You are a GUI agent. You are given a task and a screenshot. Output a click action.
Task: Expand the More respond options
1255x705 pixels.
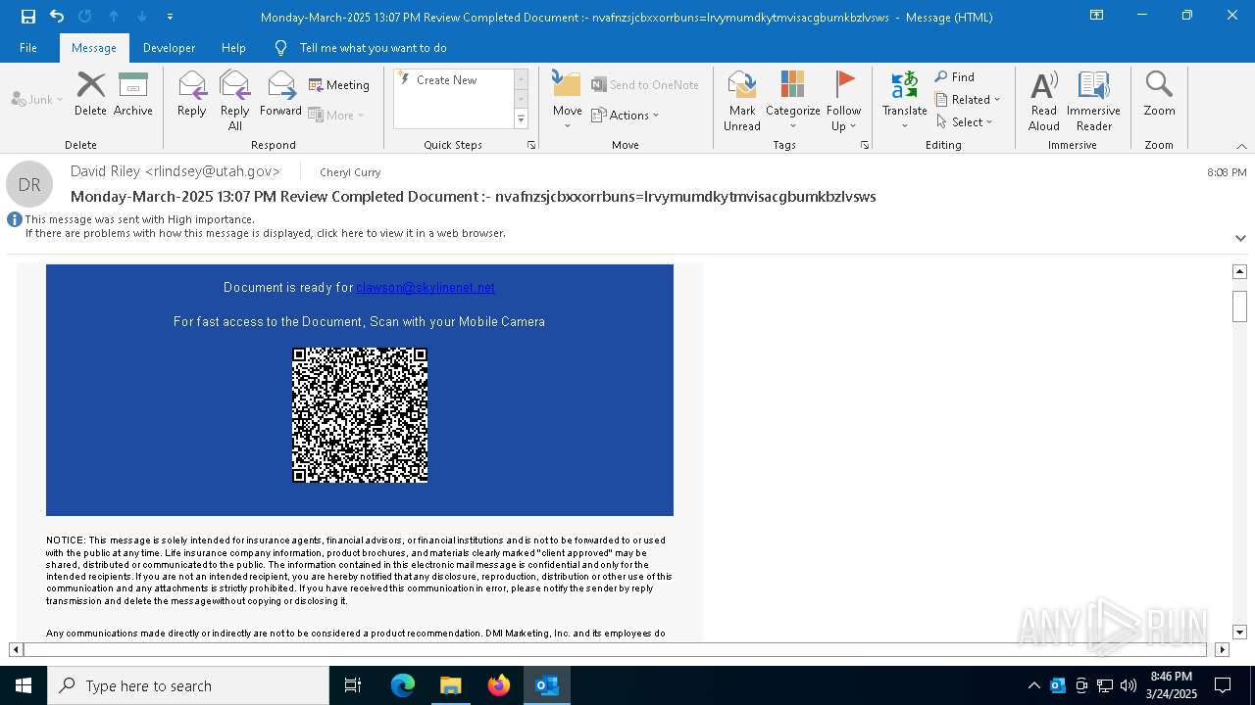point(336,115)
